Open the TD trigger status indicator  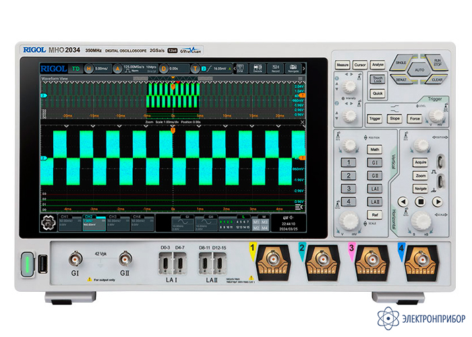point(76,69)
